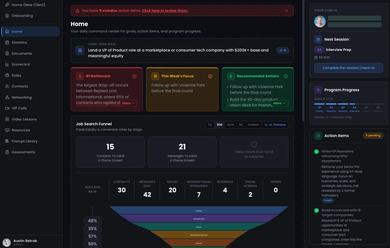Select the 30d time range
Image resolution: width=390 pixels, height=248 pixels.
(219, 125)
